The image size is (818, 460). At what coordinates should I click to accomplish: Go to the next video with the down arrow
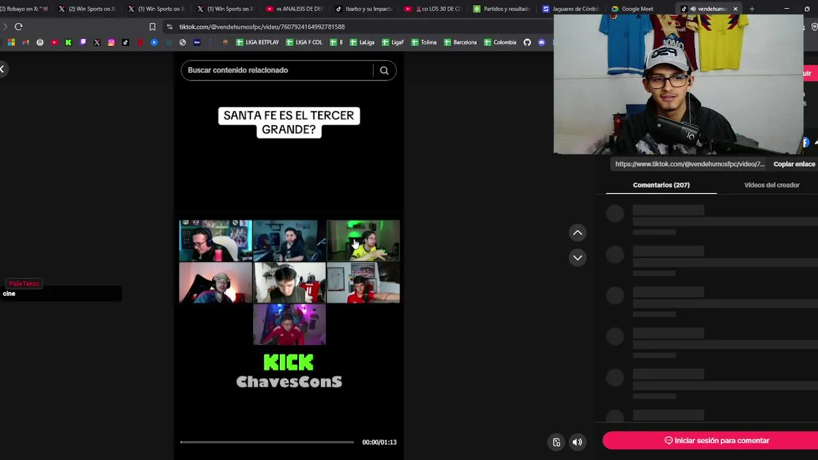click(x=578, y=257)
